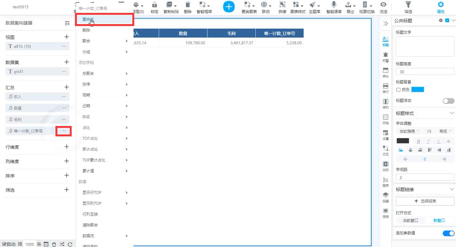Screen dimensions: 456x247
Task: Click the 毛利 table column header
Action: [231, 33]
